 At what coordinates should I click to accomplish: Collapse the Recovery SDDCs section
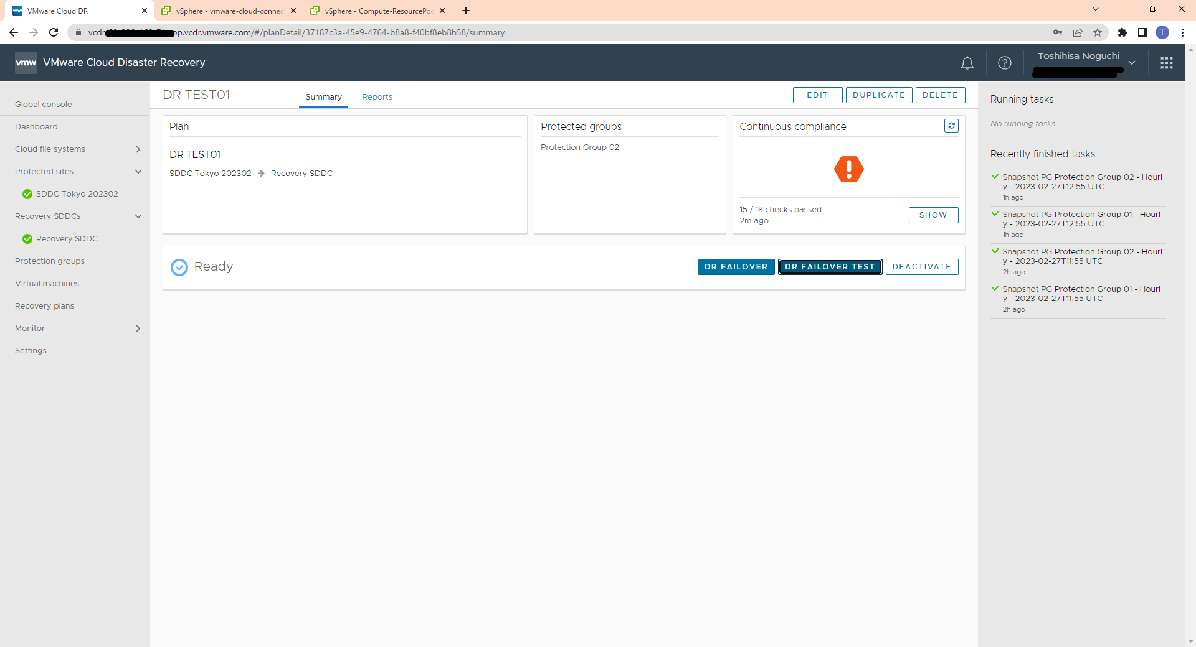click(138, 216)
